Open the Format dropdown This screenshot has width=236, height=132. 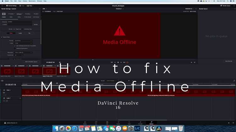coord(23,41)
